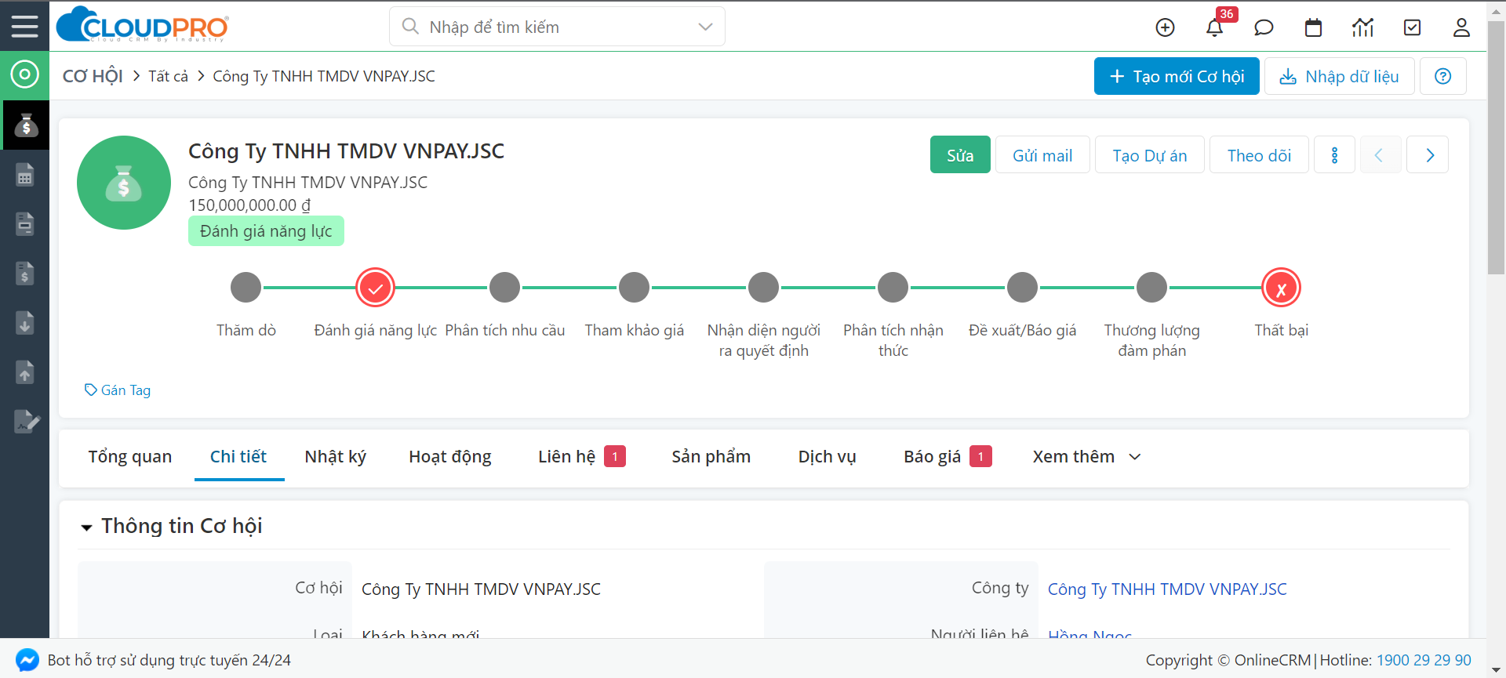Click the 150,000,000.00 đ amount text
The image size is (1506, 678).
point(249,205)
